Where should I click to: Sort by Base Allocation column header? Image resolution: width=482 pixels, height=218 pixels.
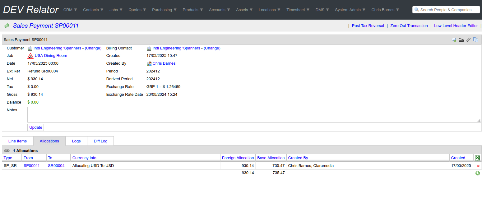[271, 158]
